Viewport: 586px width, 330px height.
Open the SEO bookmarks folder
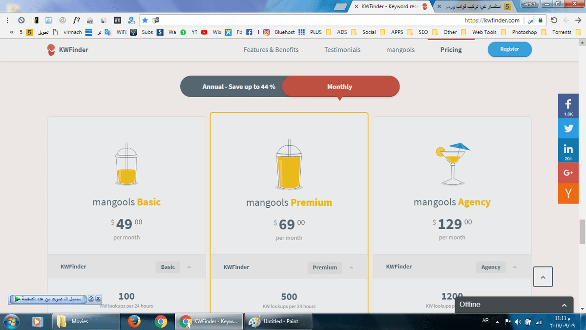pyautogui.click(x=427, y=32)
